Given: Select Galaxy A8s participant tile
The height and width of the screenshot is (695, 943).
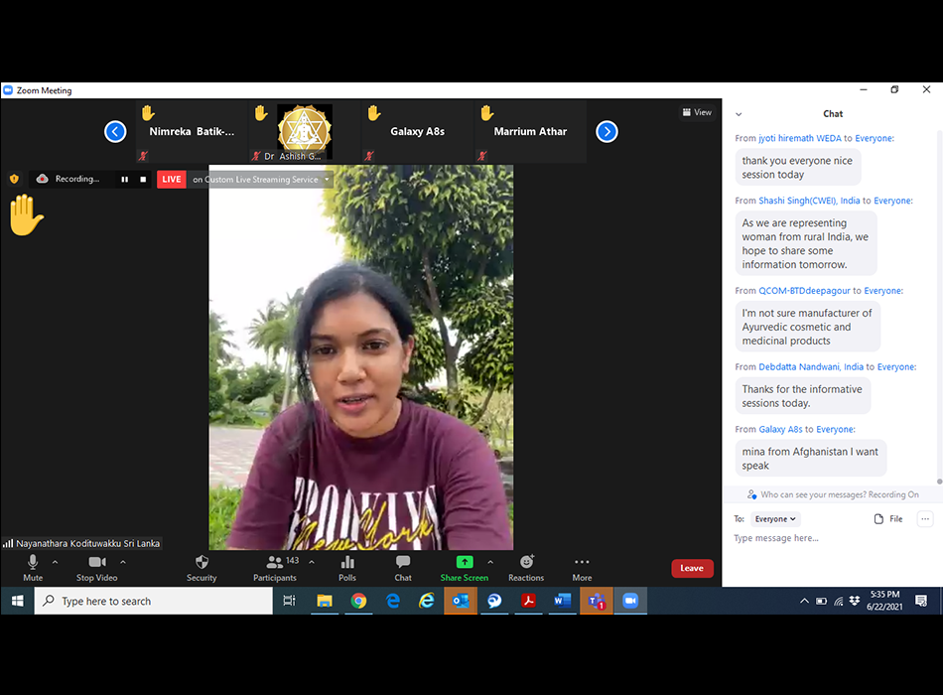Looking at the screenshot, I should tap(417, 132).
